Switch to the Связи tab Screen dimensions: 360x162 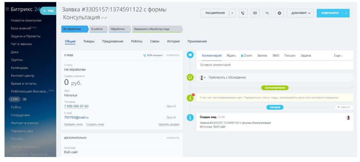[x=154, y=41]
